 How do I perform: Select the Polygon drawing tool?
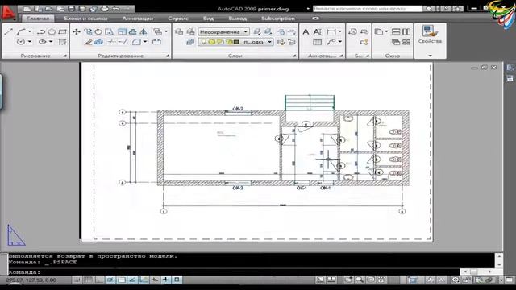coord(52,32)
